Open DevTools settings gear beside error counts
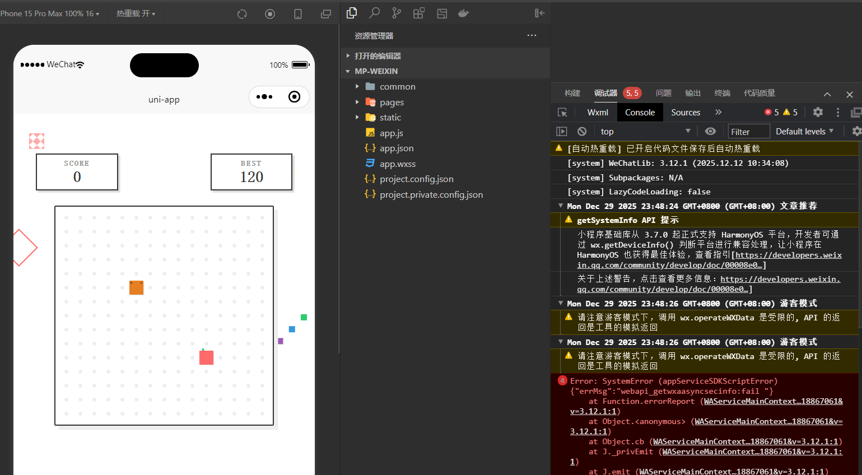Image resolution: width=862 pixels, height=475 pixels. tap(818, 112)
